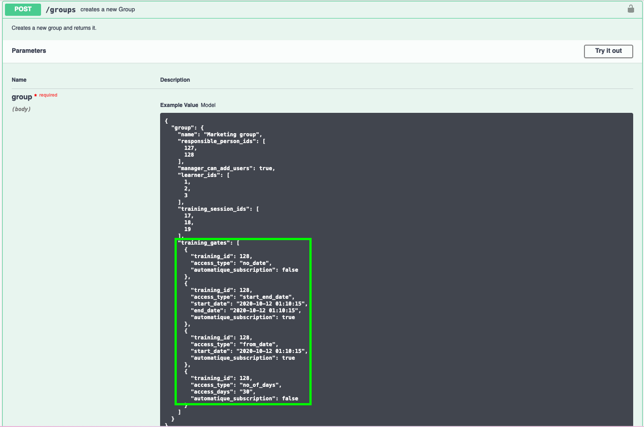Click the Description column header

point(175,80)
